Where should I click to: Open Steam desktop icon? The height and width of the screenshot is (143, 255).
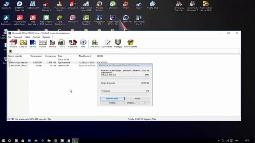pyautogui.click(x=139, y=5)
